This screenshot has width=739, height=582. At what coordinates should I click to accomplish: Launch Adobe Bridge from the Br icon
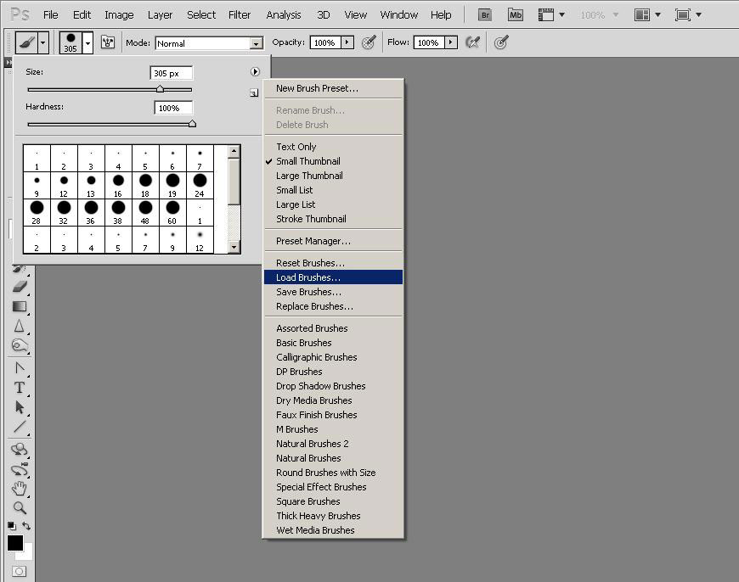[x=485, y=14]
